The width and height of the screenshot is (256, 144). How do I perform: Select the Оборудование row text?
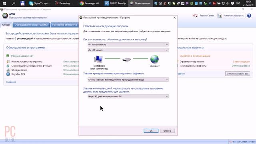coord(19,70)
